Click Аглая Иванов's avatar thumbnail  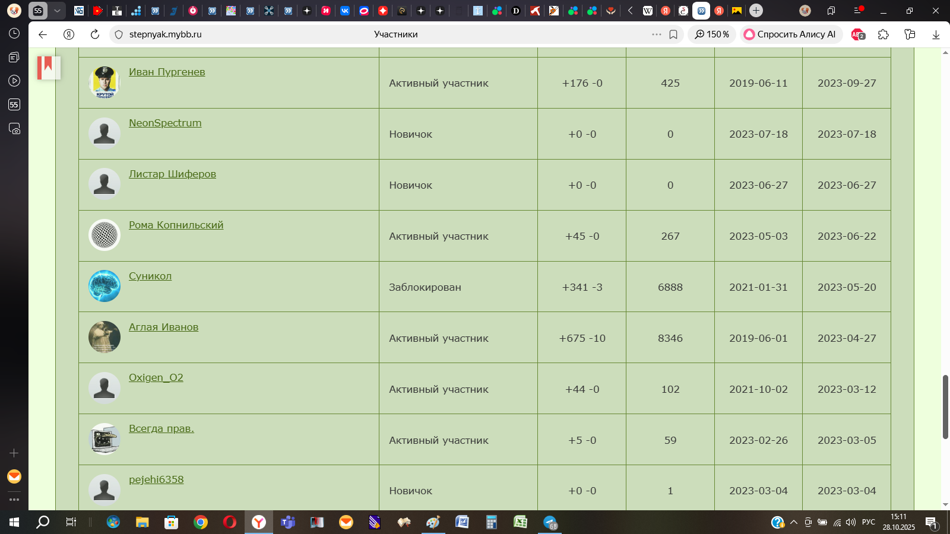click(x=104, y=337)
